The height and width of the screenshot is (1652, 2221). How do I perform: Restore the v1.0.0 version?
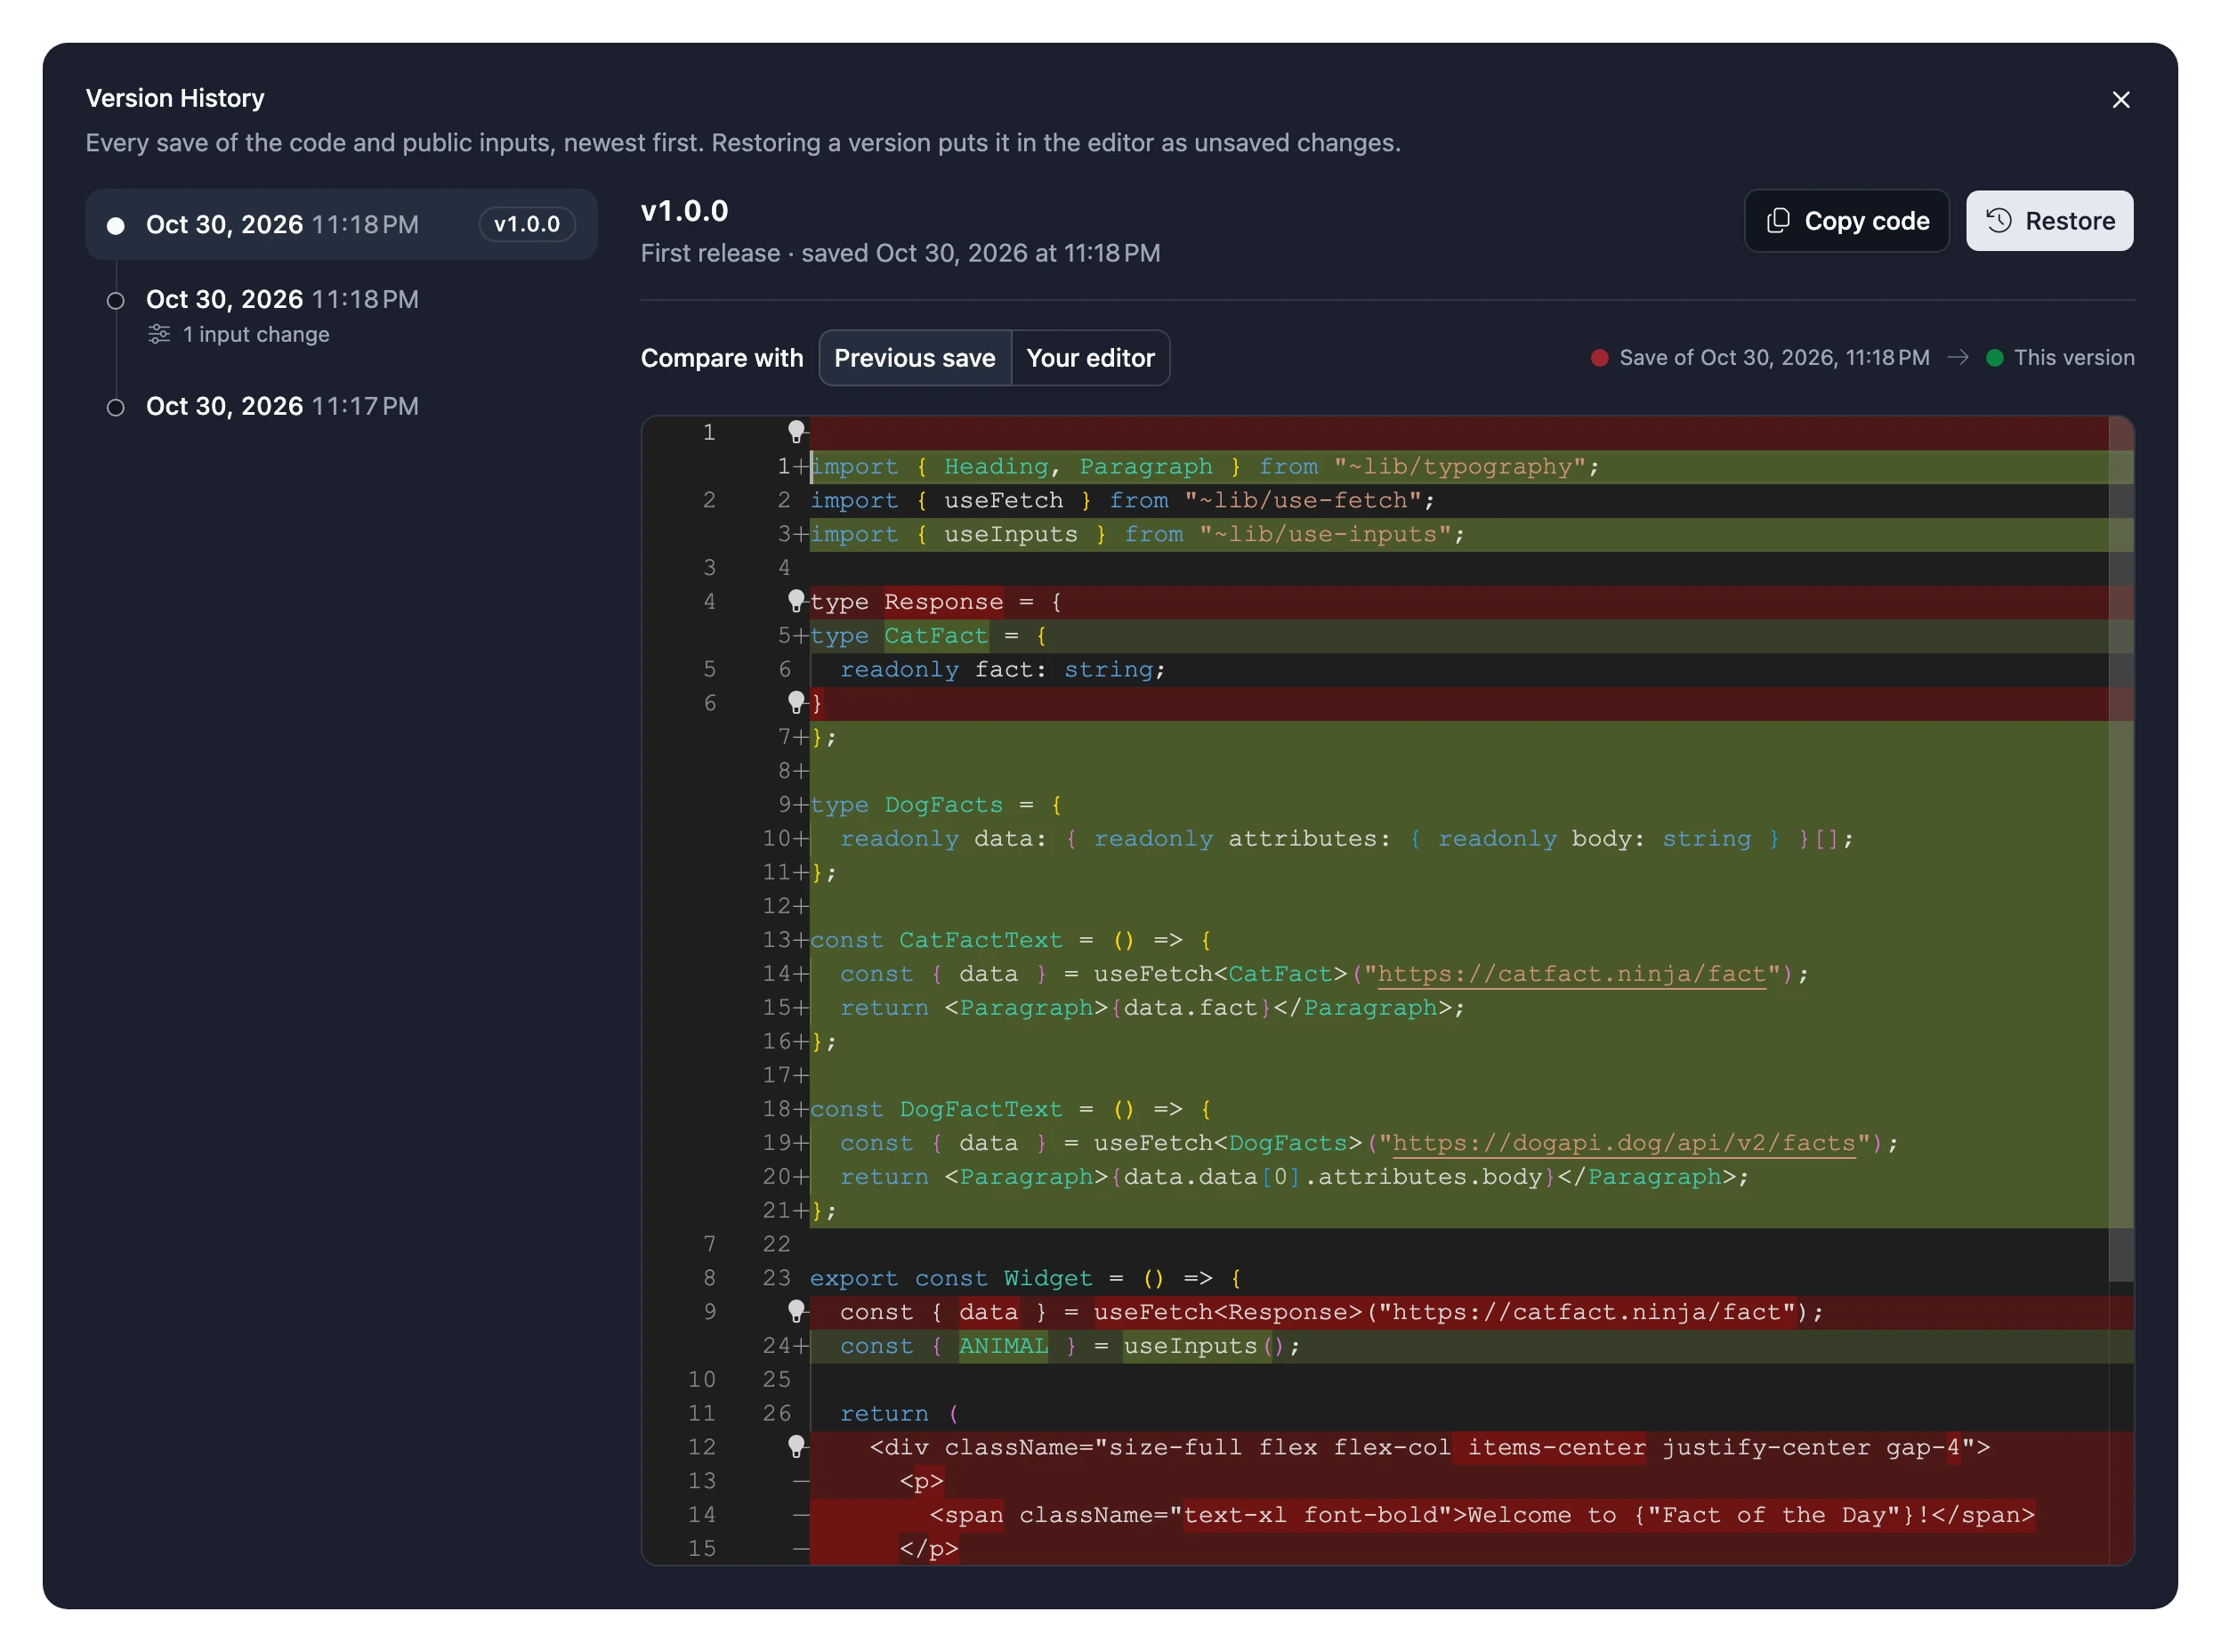coord(2049,221)
